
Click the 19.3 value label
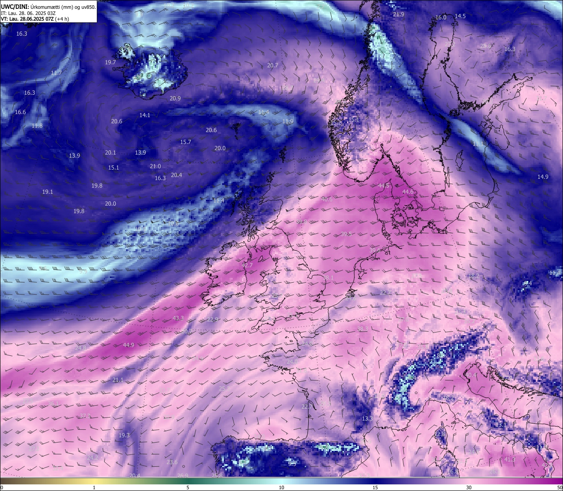coord(124,435)
